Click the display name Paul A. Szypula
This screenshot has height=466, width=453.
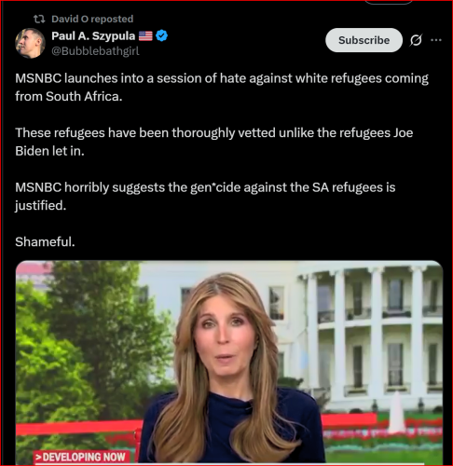[93, 35]
